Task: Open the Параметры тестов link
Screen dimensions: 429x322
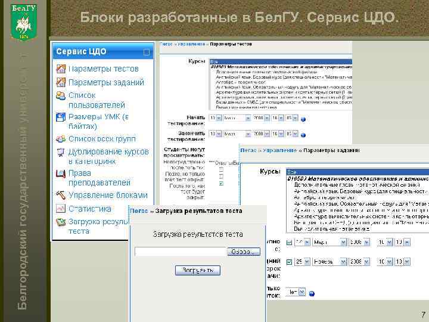Action: coord(104,69)
